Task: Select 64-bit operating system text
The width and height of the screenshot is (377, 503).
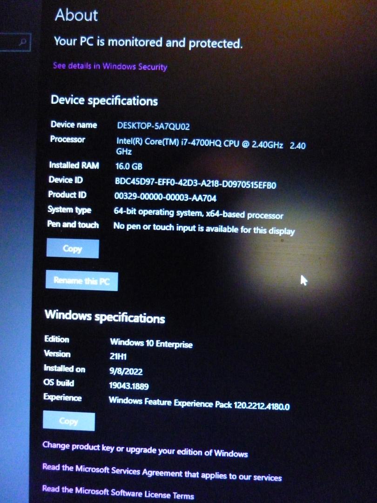Action: tap(198, 213)
